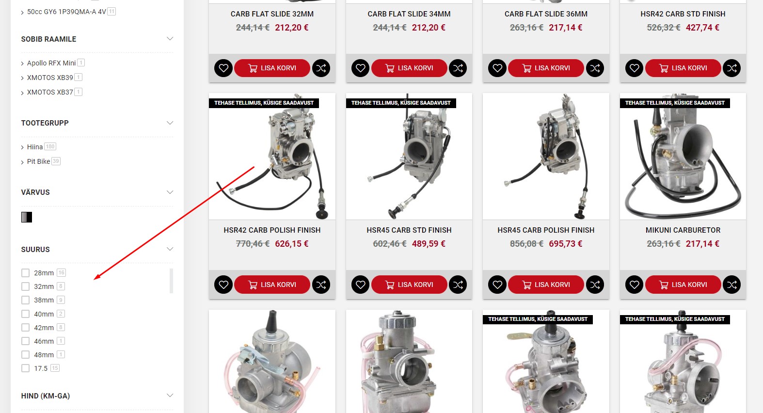Compare the HSR42 CARB POLISH FINISH product

(321, 285)
